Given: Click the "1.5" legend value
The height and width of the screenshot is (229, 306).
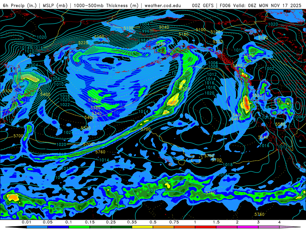Looking at the screenshot, I should pyautogui.click(x=216, y=222).
